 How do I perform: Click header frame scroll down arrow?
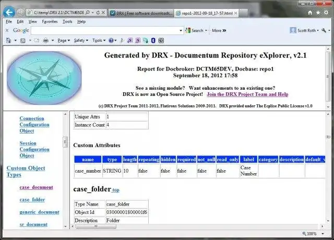coord(328,107)
